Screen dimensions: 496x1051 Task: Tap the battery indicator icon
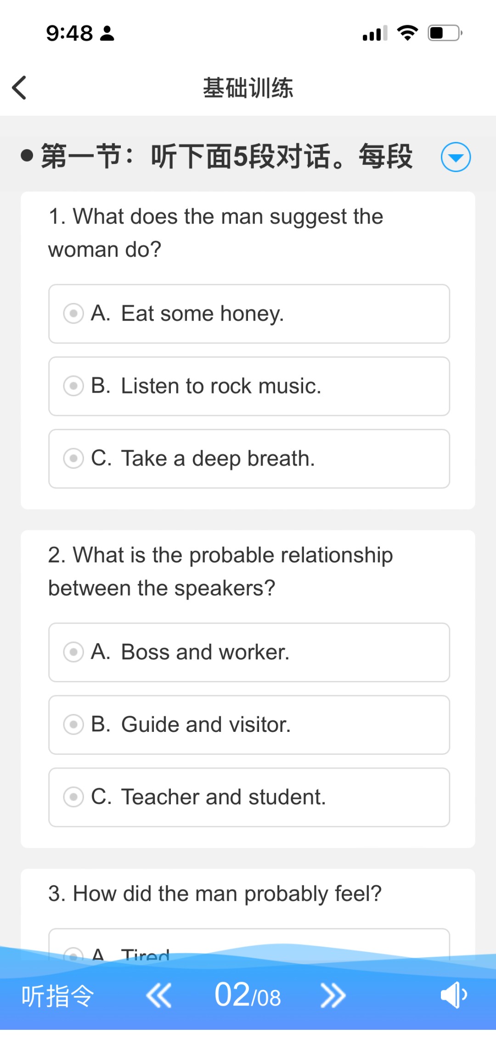445,33
